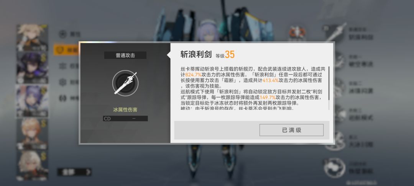Click the 斩浪利剑 sword icon at top right
Screen dimensions: 414x186
pos(335,33)
